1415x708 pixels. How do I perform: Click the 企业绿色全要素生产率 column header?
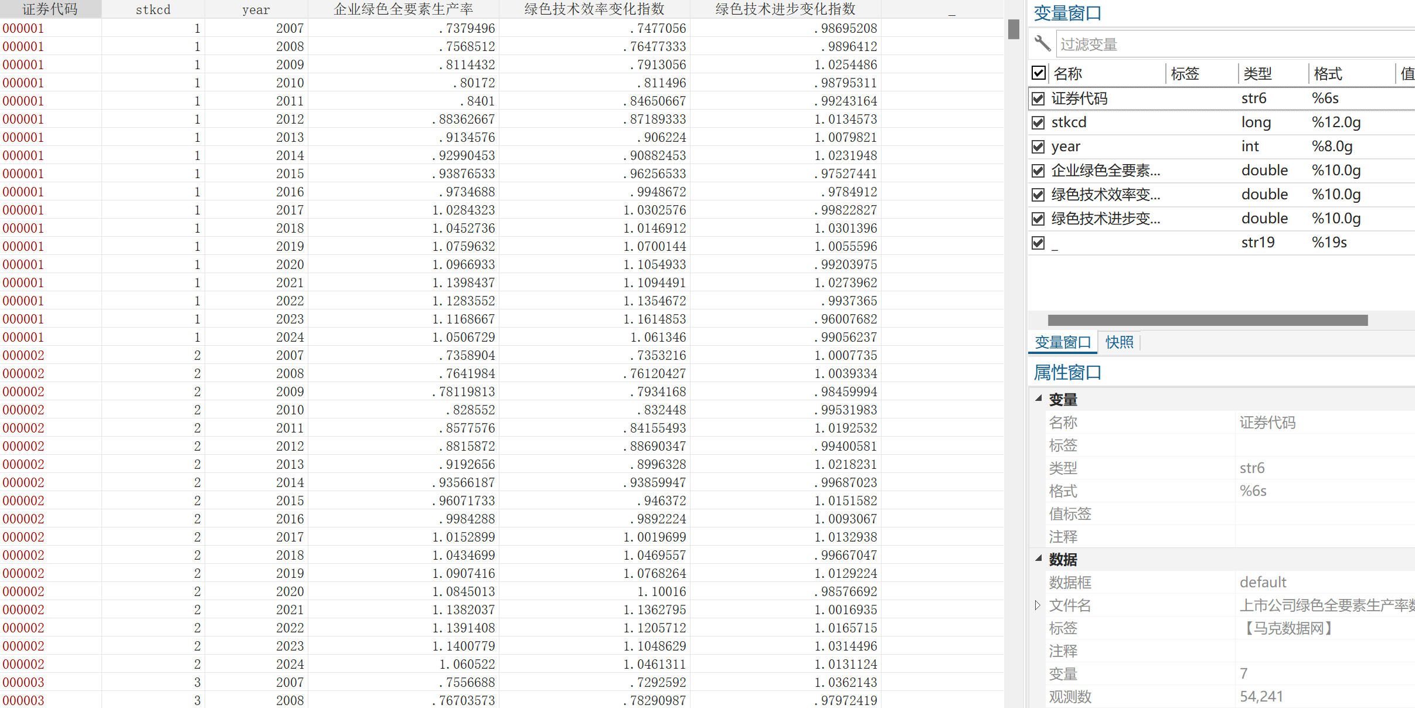[x=403, y=9]
